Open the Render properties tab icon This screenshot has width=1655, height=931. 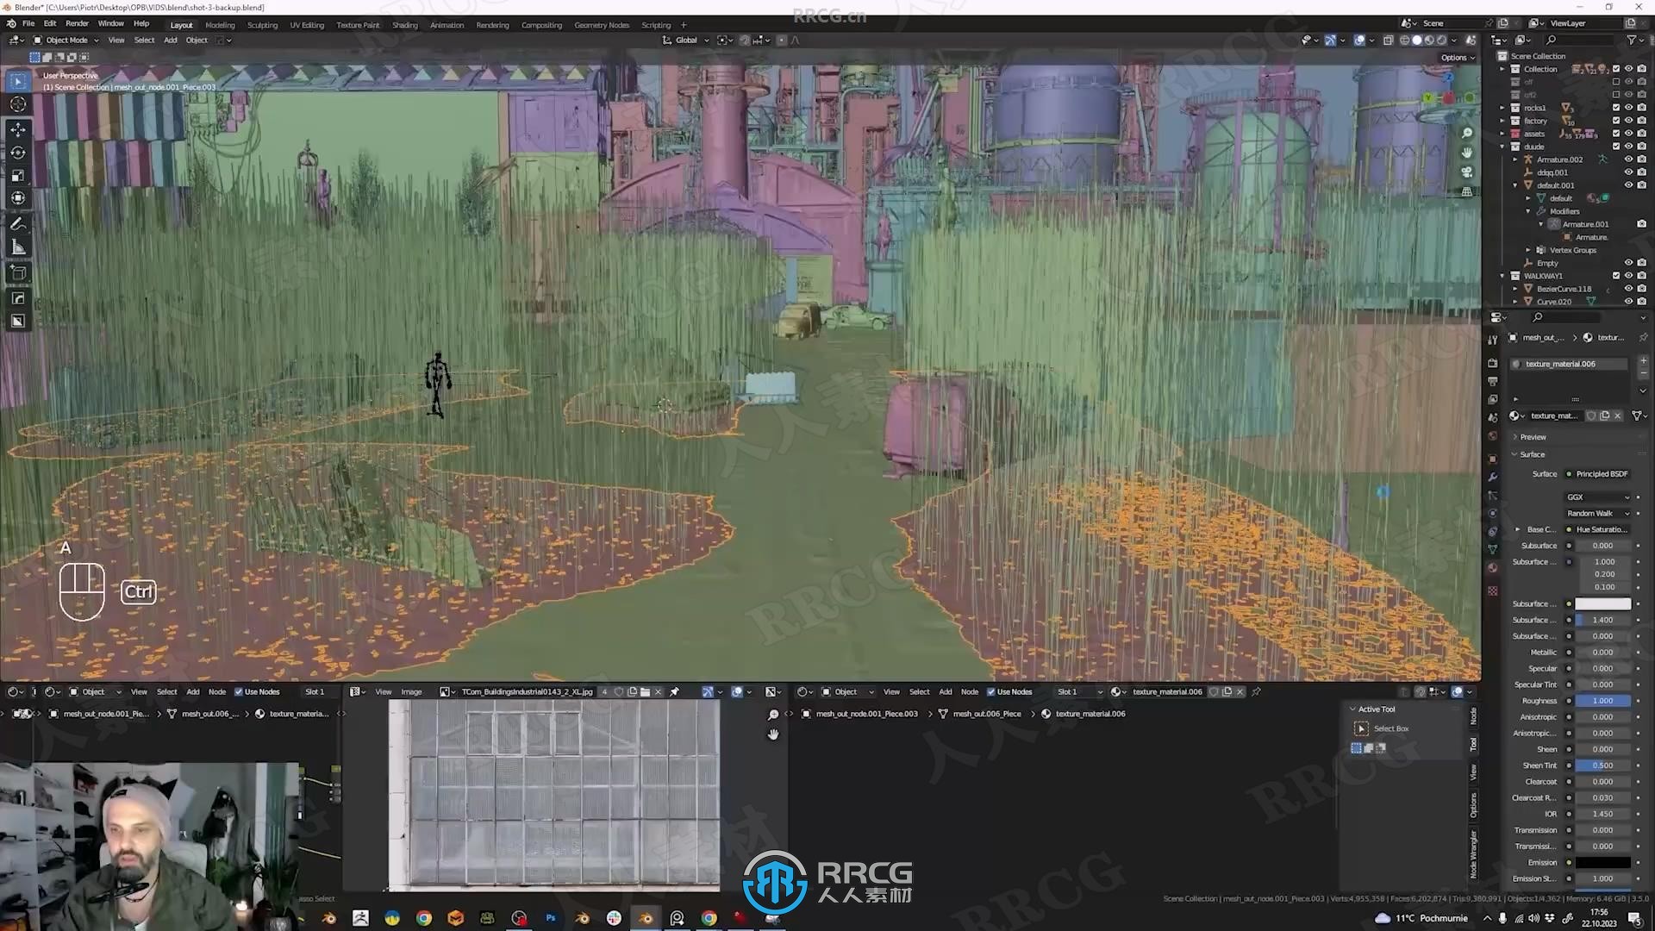tap(1493, 363)
